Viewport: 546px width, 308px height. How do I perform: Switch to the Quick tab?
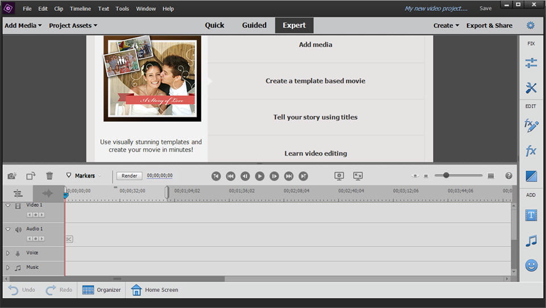click(214, 25)
